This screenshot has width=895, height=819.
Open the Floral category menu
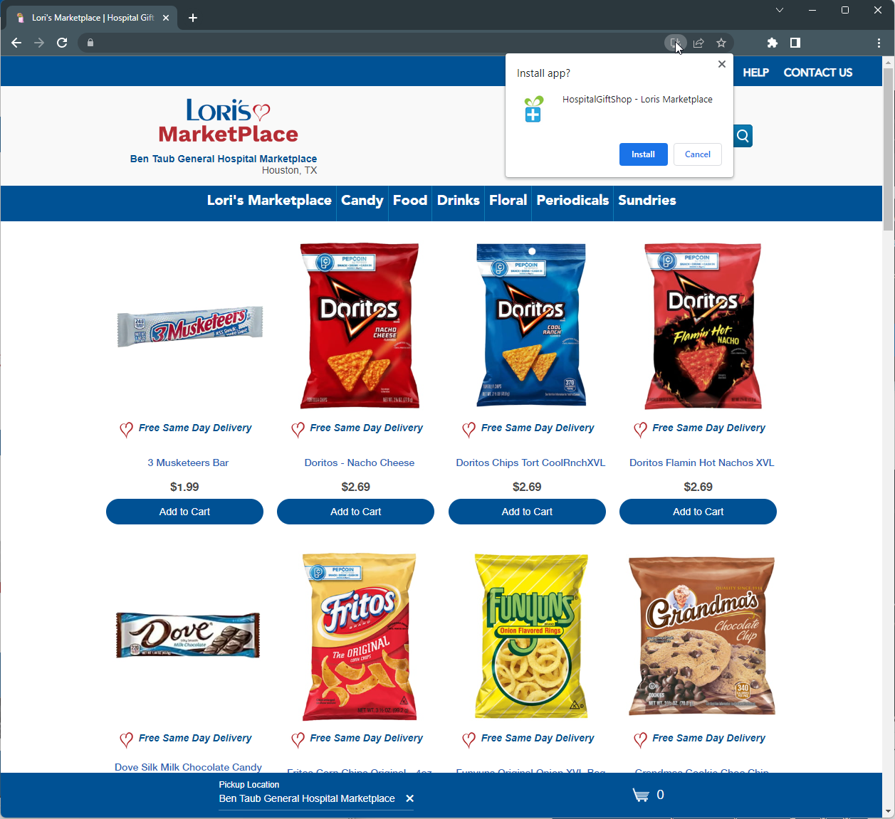(x=508, y=201)
